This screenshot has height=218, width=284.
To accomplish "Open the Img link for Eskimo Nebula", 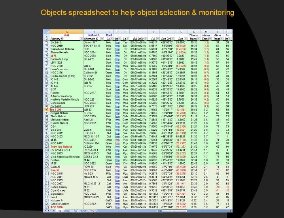I will tap(117, 123).
